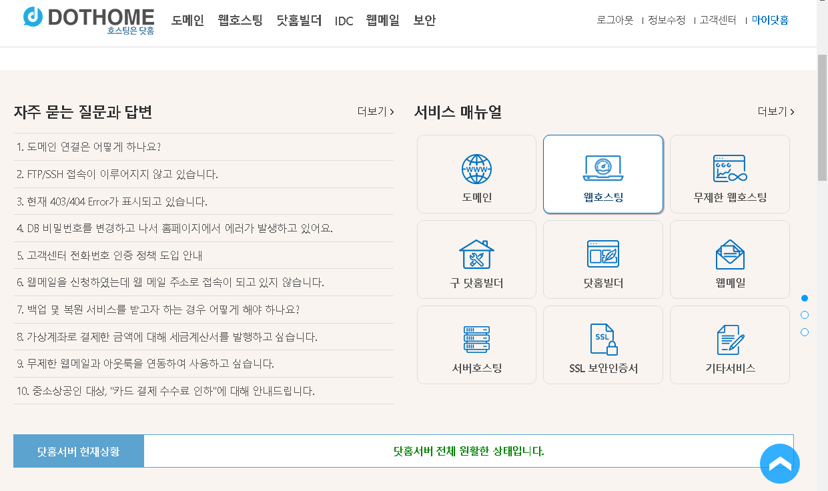Go to 마이닷홈 page
828x491 pixels.
pos(770,21)
